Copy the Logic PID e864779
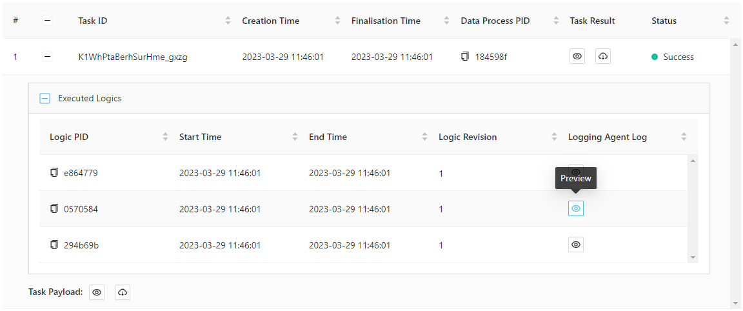Screen dimensions: 743x311 coord(54,173)
